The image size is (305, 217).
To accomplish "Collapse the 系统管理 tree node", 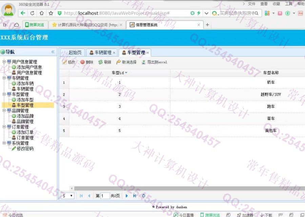I will pyautogui.click(x=4, y=143).
